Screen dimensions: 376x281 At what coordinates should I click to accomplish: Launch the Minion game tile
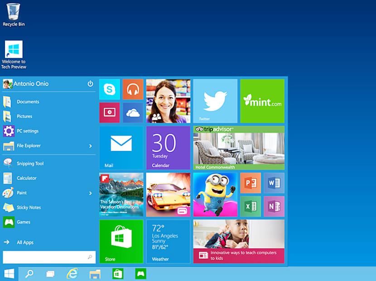tap(215, 195)
